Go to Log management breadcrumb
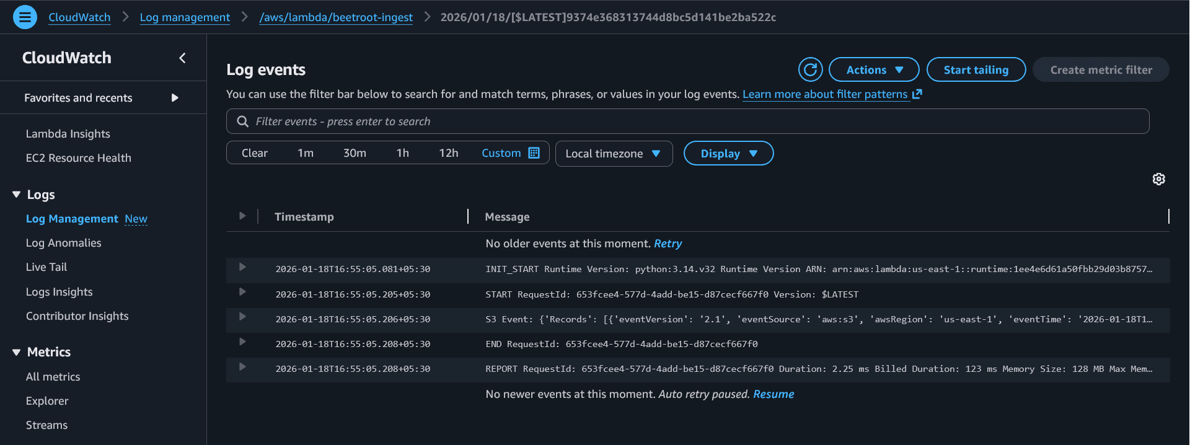 [x=185, y=17]
